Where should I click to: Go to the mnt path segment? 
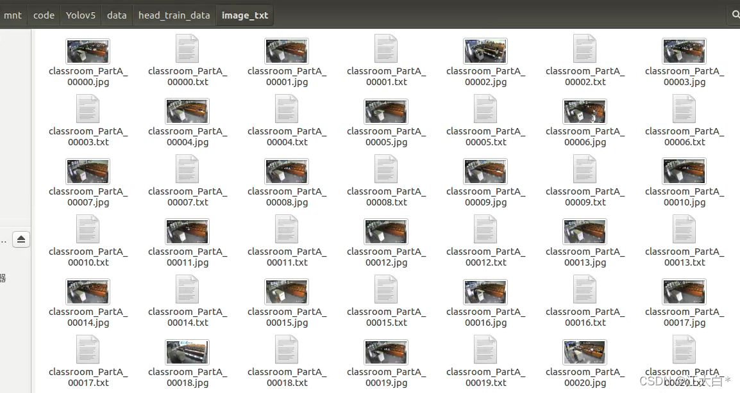[x=13, y=15]
